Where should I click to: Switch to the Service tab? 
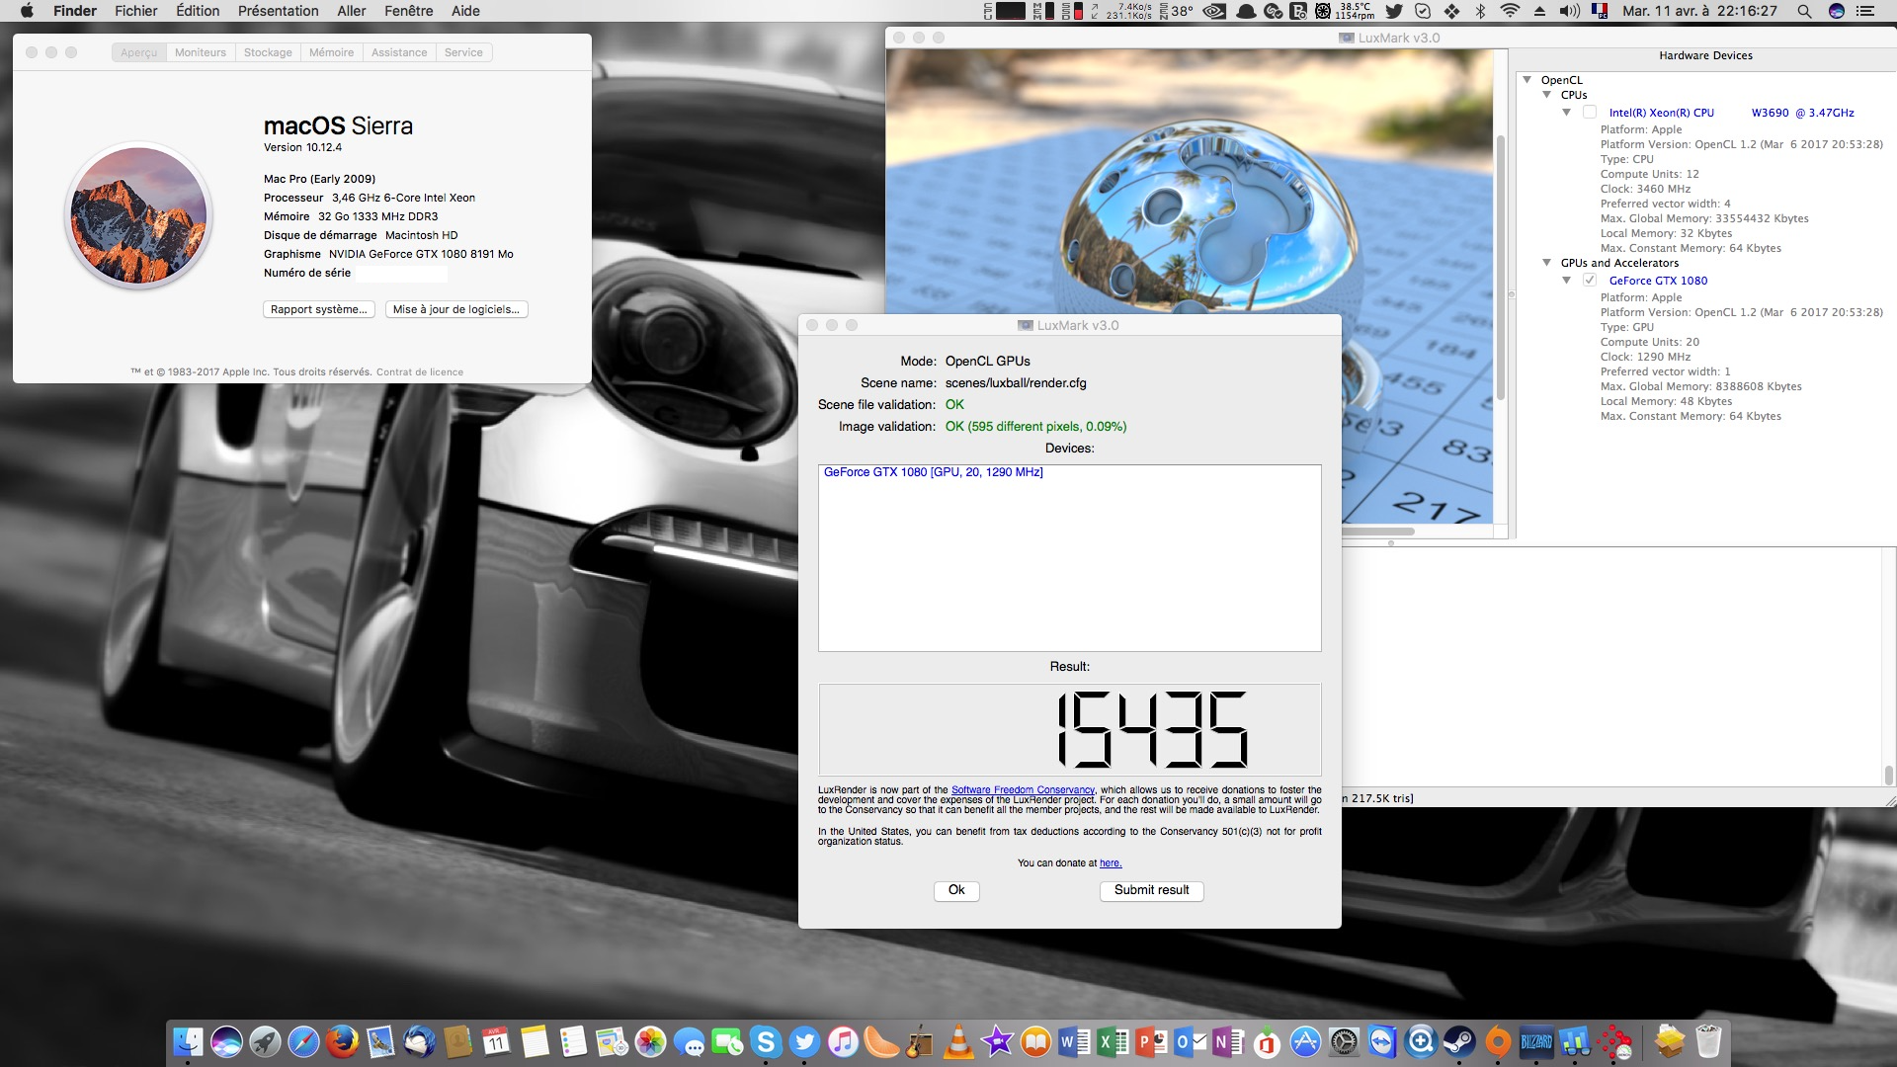(463, 52)
